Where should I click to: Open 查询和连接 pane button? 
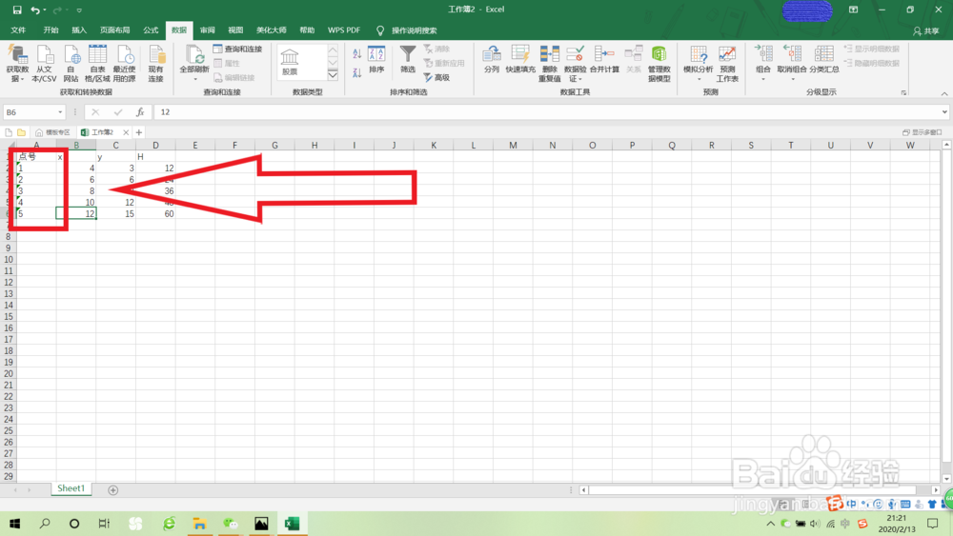coord(237,49)
